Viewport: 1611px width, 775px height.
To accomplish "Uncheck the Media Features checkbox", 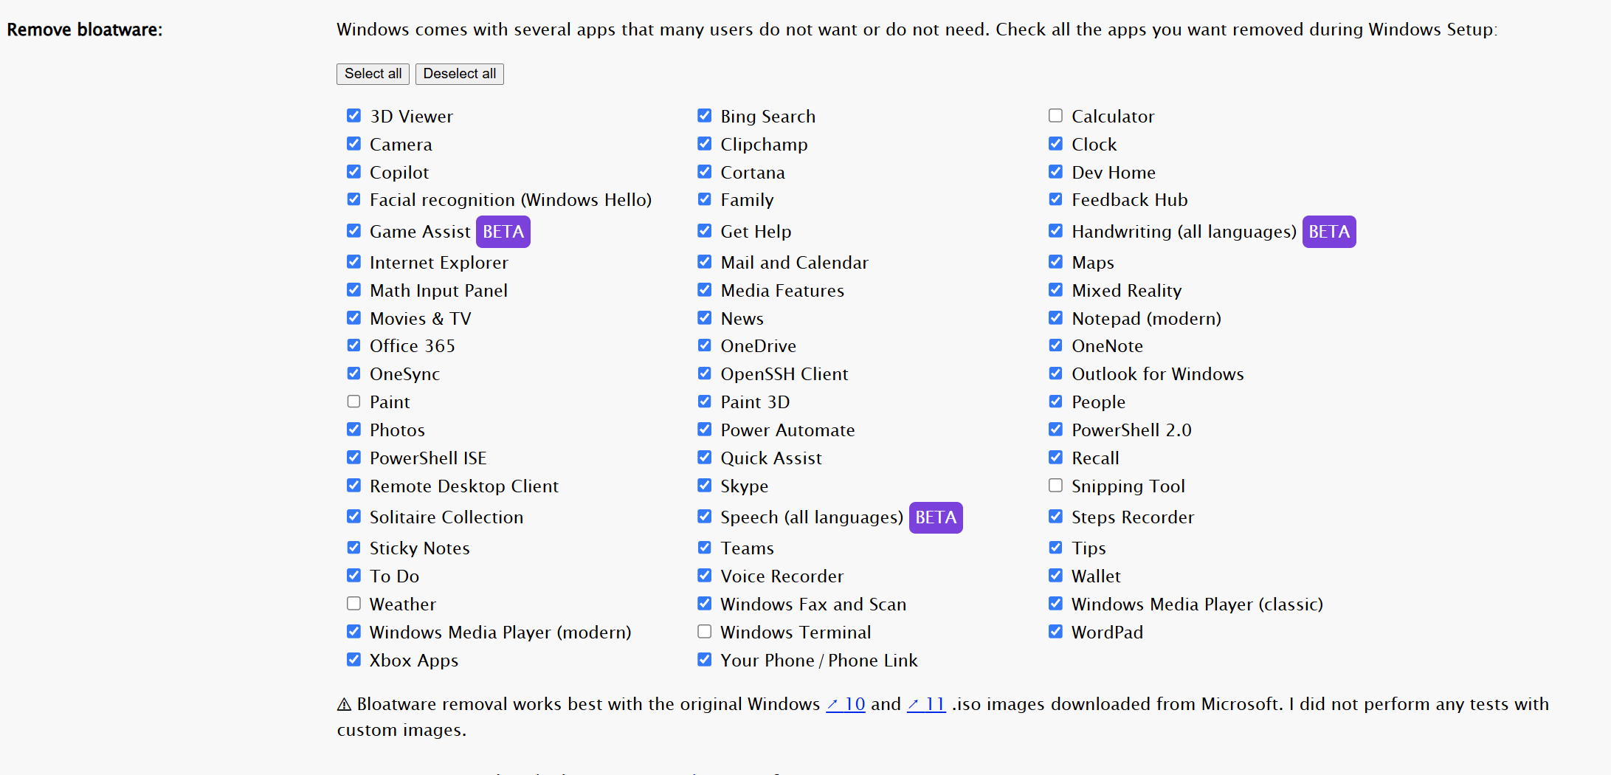I will 705,290.
